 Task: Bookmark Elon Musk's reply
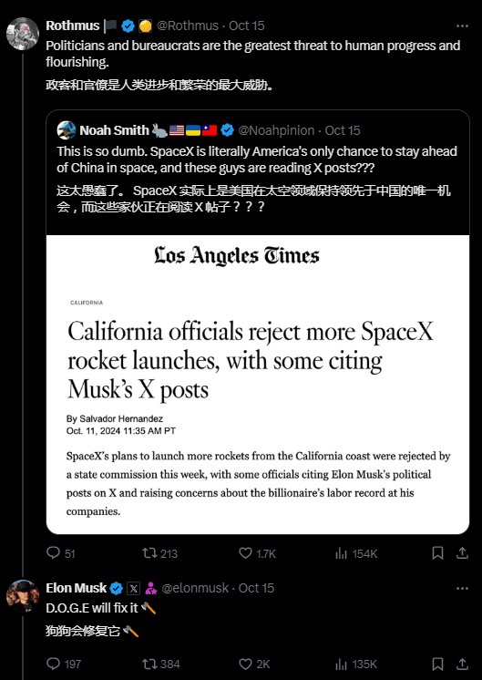pyautogui.click(x=437, y=664)
